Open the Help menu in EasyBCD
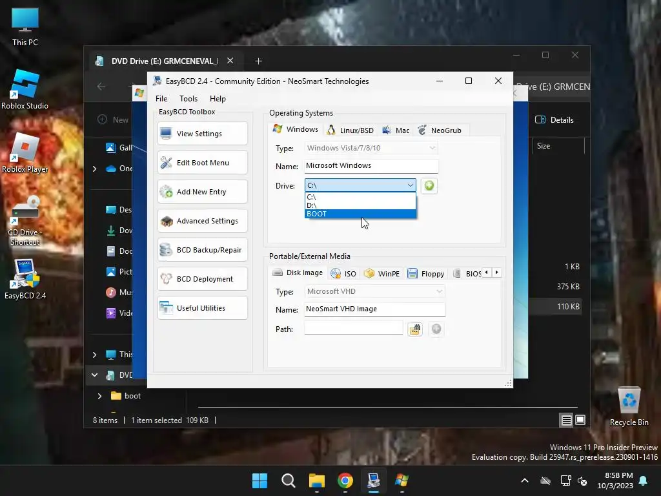Image resolution: width=661 pixels, height=496 pixels. (218, 99)
